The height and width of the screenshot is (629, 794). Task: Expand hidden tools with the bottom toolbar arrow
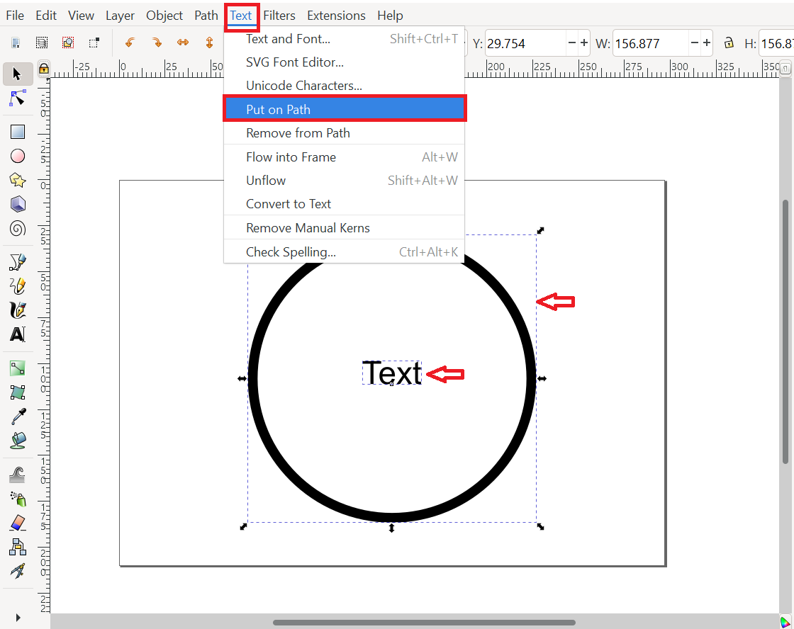point(18,617)
